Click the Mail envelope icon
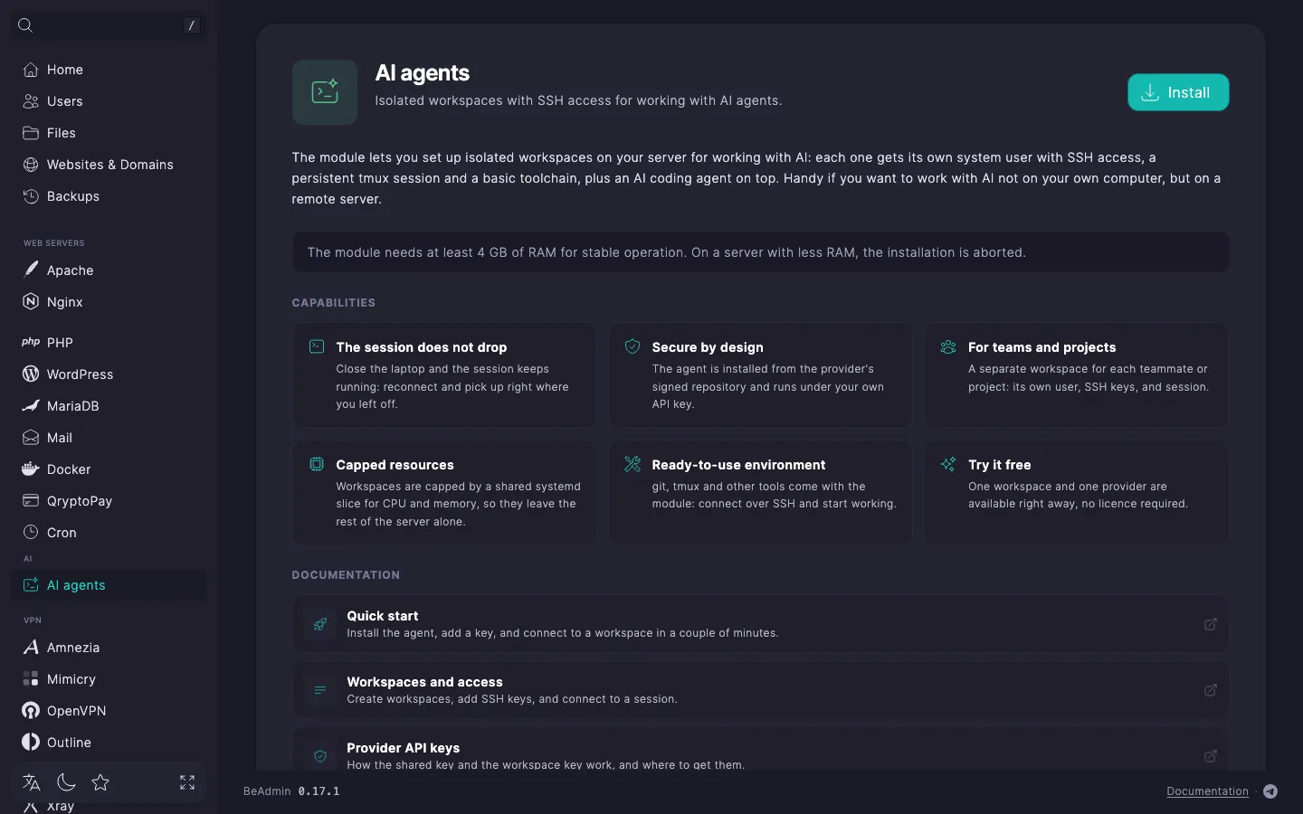This screenshot has height=814, width=1303. [31, 438]
